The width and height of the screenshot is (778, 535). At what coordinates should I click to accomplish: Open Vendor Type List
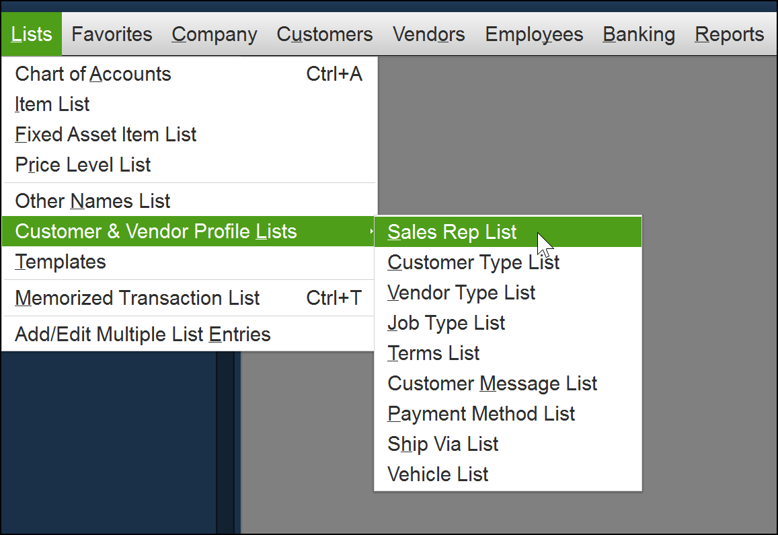click(x=508, y=293)
